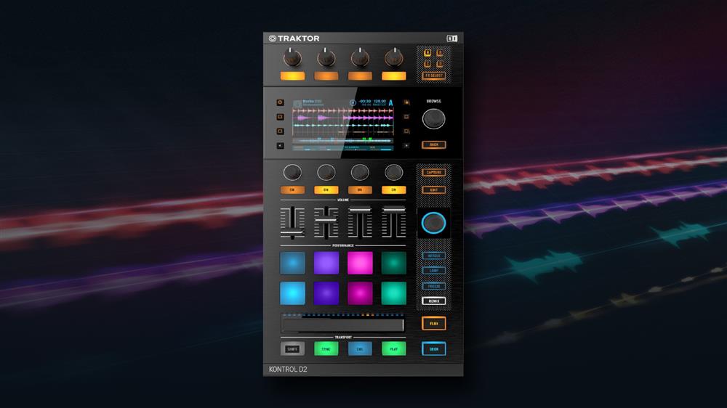
Task: Click the third display button left of the screen
Action: click(x=280, y=131)
